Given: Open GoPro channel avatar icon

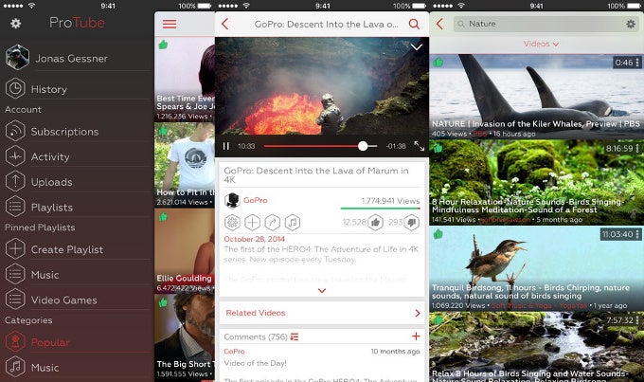Looking at the screenshot, I should (x=232, y=200).
